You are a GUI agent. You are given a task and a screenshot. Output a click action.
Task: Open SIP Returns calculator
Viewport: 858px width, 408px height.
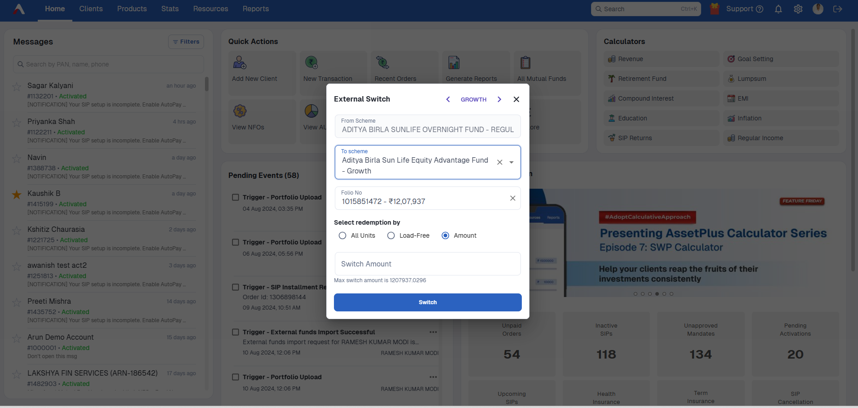click(x=661, y=138)
